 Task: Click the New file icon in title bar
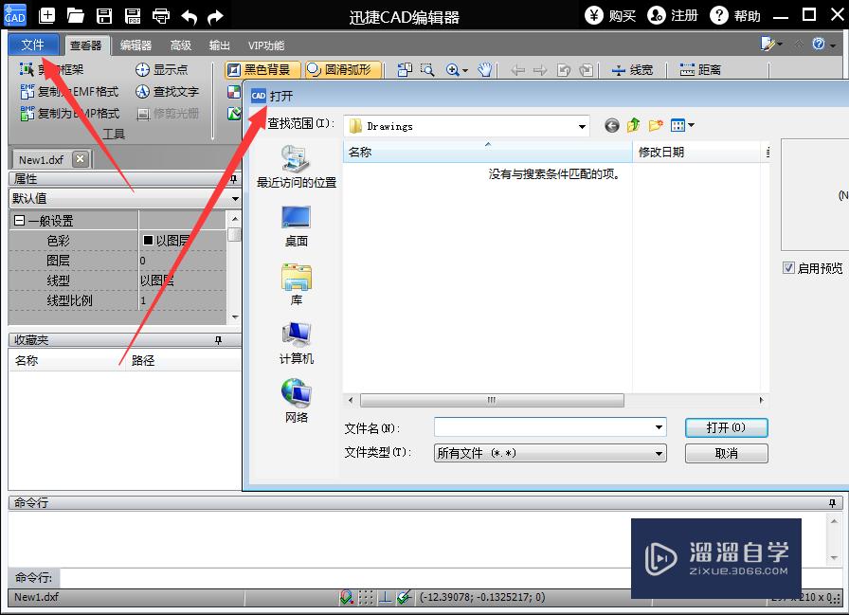pyautogui.click(x=47, y=16)
